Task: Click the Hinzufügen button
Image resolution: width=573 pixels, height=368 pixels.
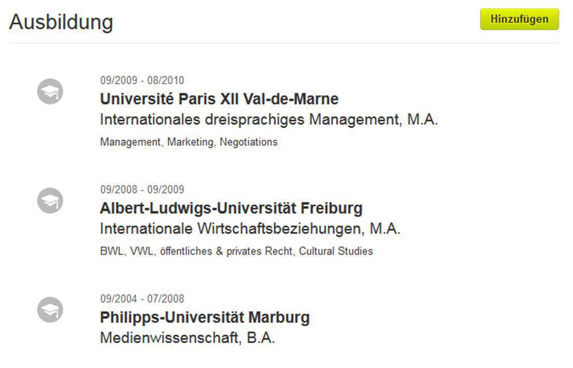Action: click(519, 19)
